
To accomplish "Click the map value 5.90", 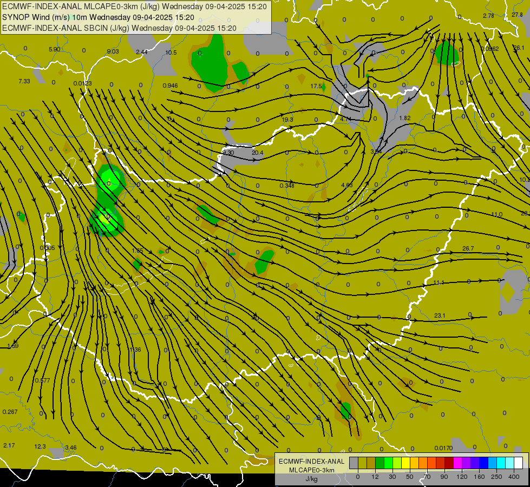I will tap(55, 49).
